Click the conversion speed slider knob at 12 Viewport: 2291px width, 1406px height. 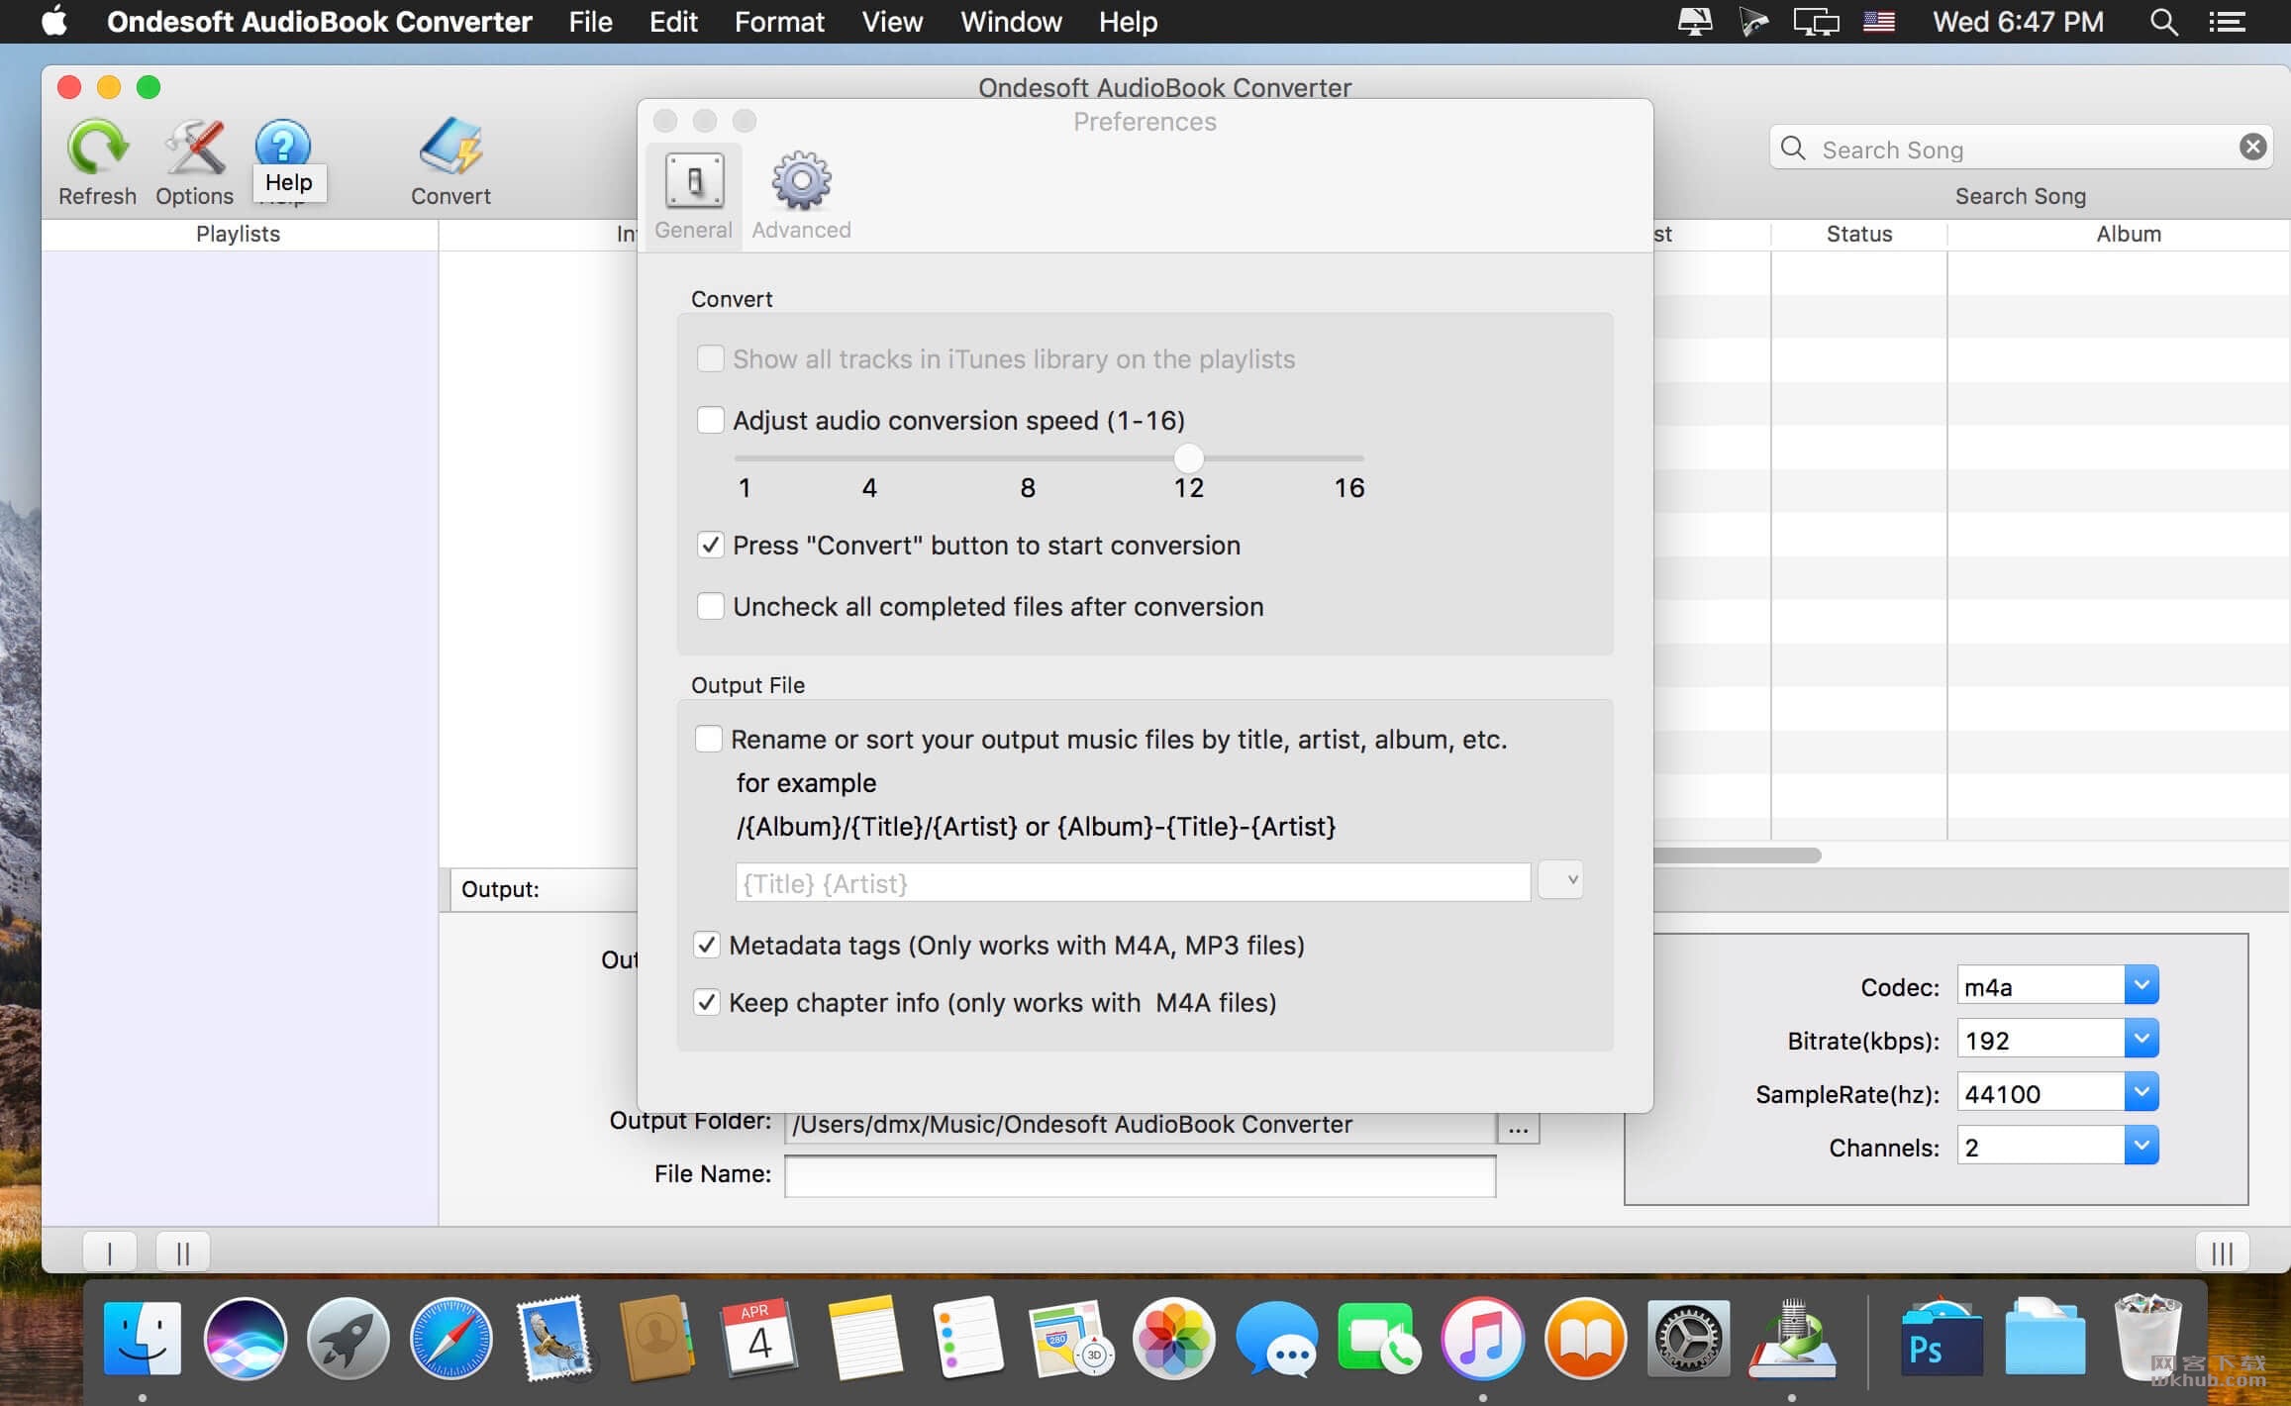1188,457
